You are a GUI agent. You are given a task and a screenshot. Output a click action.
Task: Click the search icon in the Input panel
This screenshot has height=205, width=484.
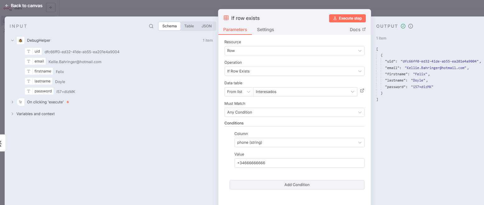pos(151,26)
